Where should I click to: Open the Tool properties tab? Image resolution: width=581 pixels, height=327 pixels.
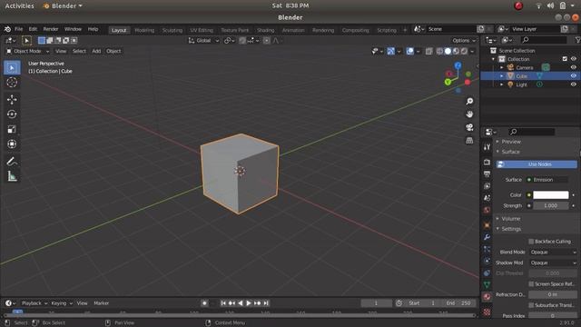487,147
